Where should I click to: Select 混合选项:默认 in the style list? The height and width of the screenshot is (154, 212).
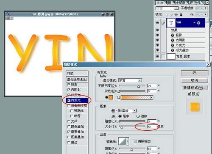[x=77, y=80]
